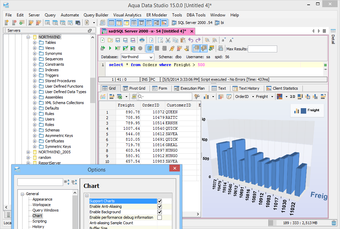Select Appearance in Options tree
The image size is (340, 229).
pos(42,199)
